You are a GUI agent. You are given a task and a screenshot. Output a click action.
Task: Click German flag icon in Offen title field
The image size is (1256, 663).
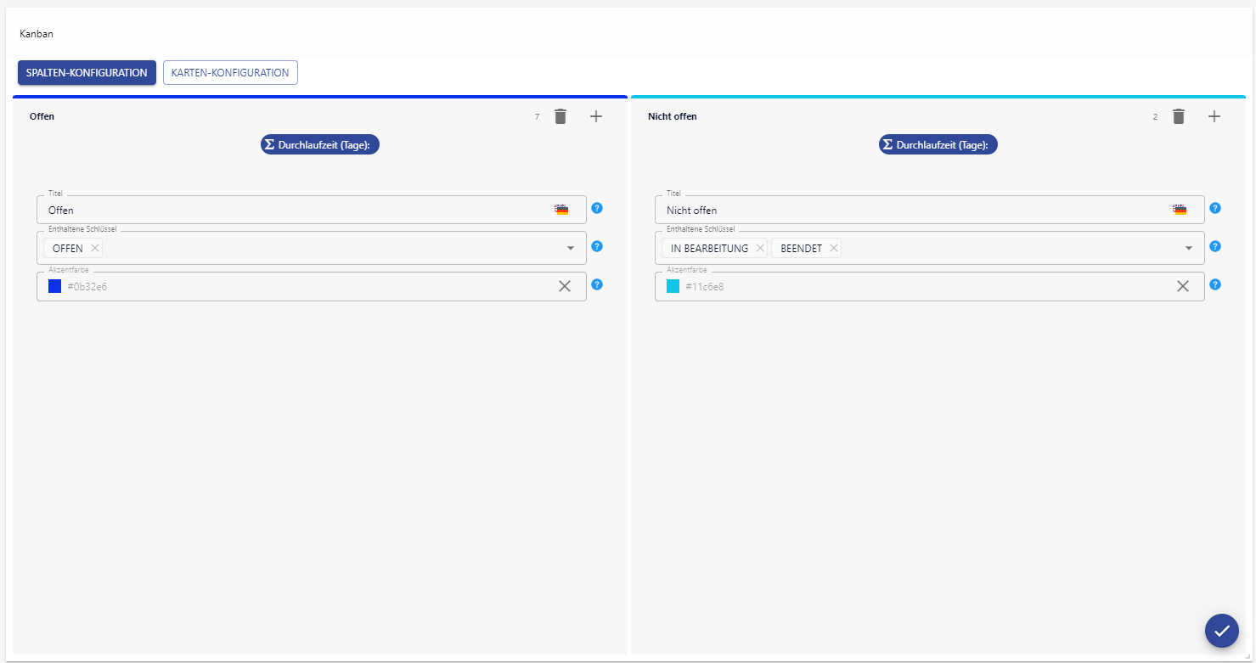coord(561,210)
